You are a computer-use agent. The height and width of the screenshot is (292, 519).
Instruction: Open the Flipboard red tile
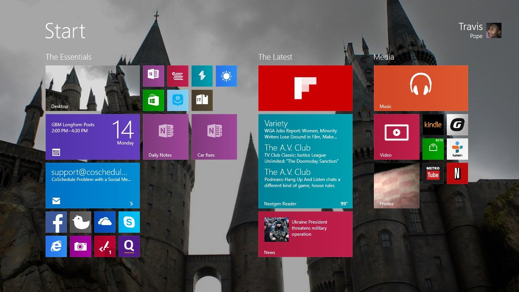305,88
